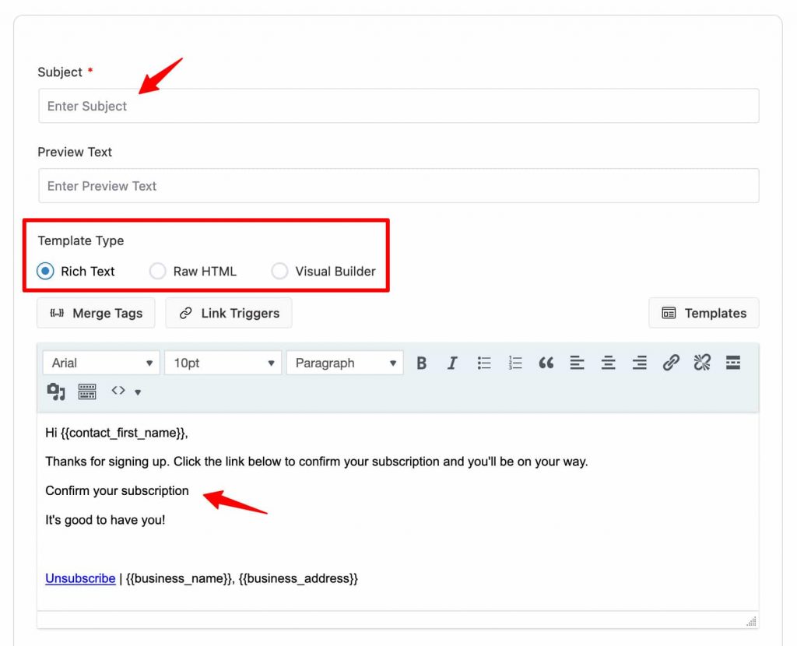Apply blockquote formatting
Viewport: 797px width, 646px height.
pos(546,363)
